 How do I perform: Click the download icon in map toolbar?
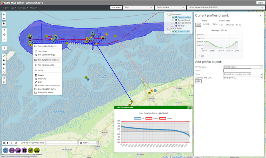pyautogui.click(x=4, y=24)
